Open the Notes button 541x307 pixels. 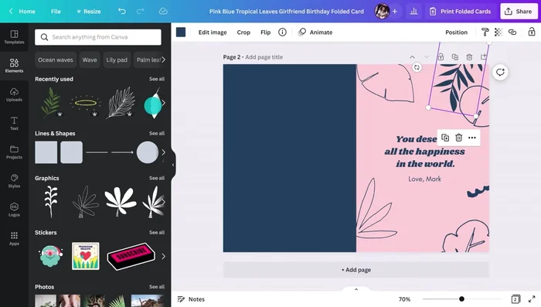191,299
